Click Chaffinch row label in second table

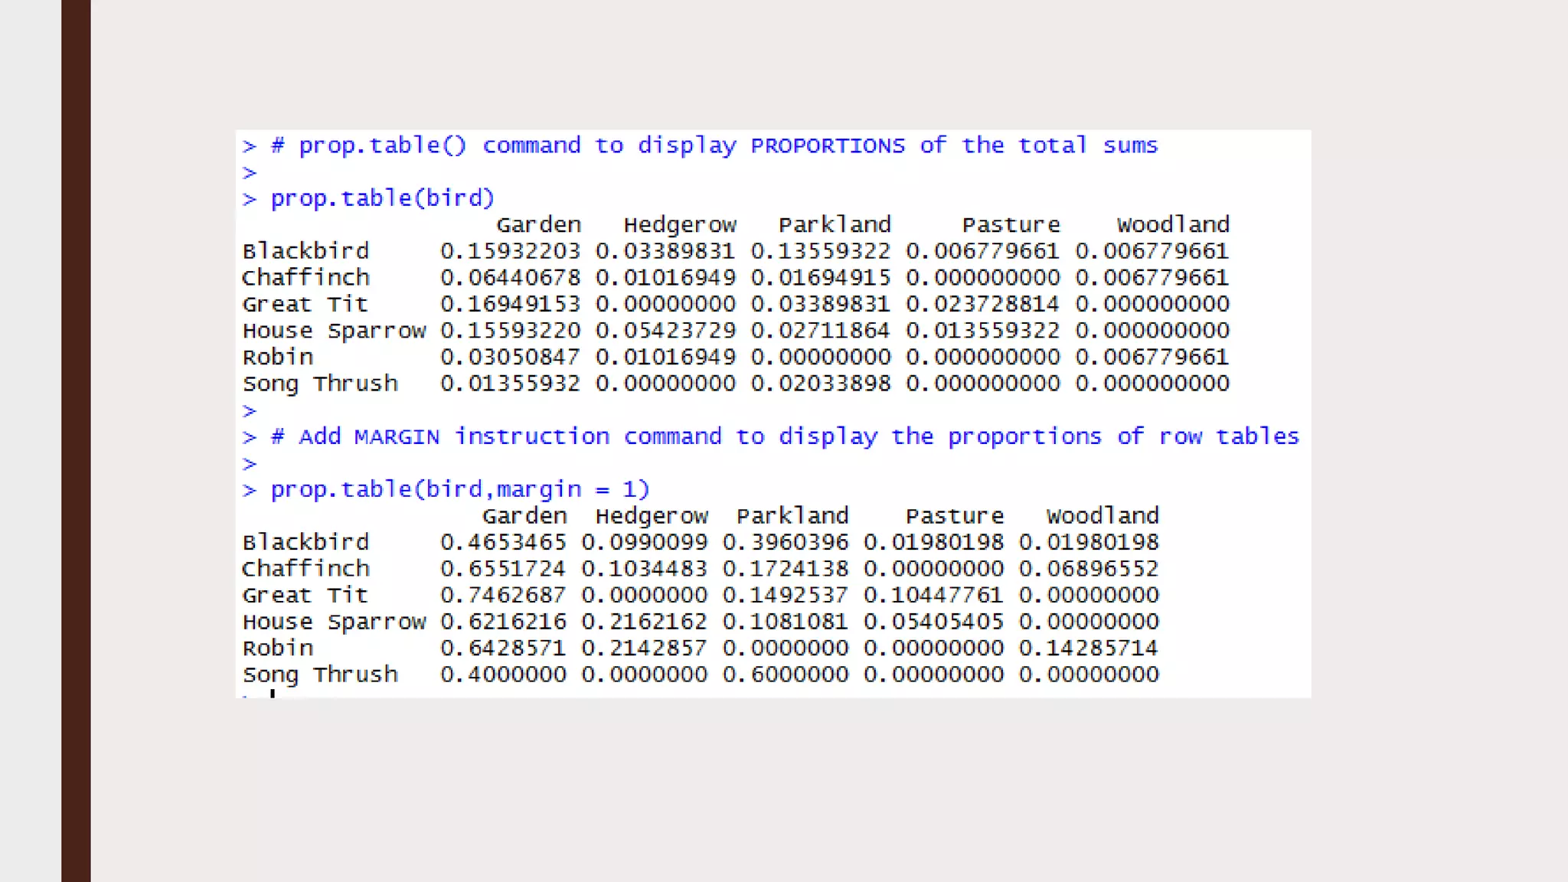pos(305,569)
